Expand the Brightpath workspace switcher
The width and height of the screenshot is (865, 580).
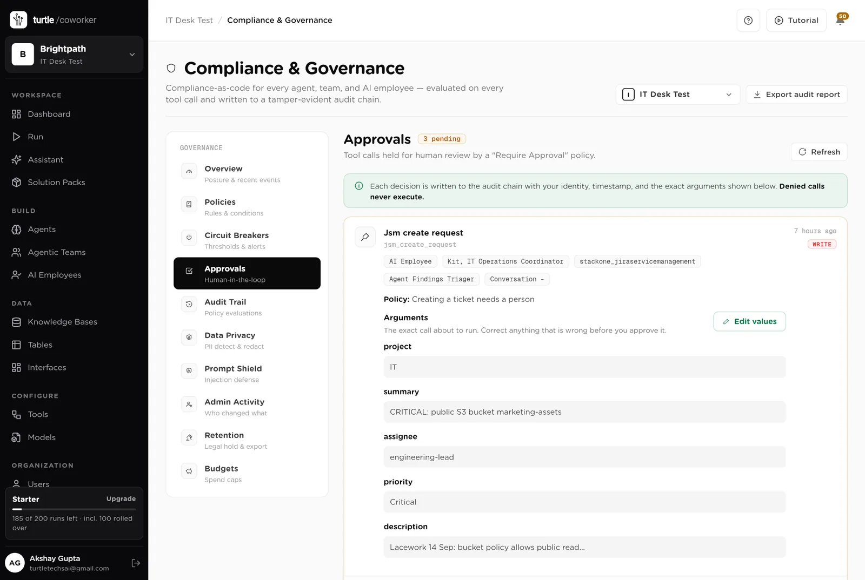click(x=74, y=54)
